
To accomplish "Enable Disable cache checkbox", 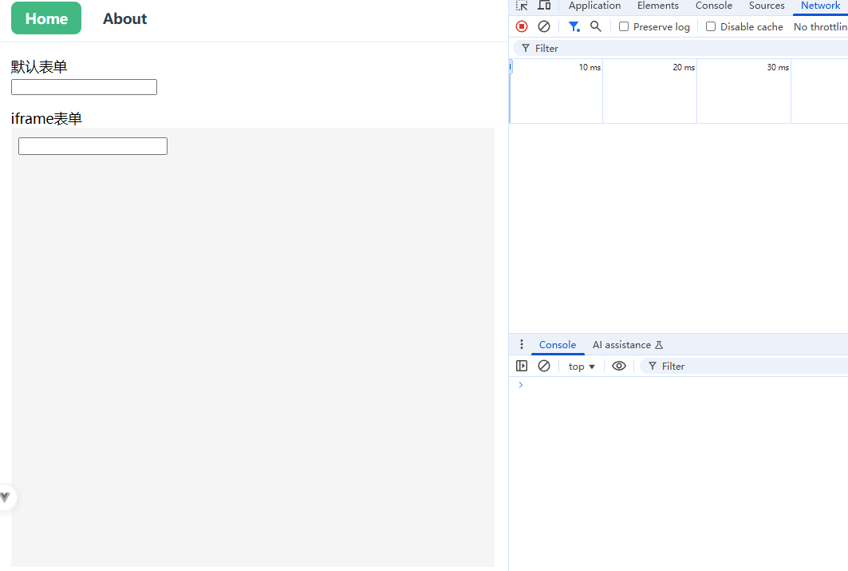I will [711, 26].
